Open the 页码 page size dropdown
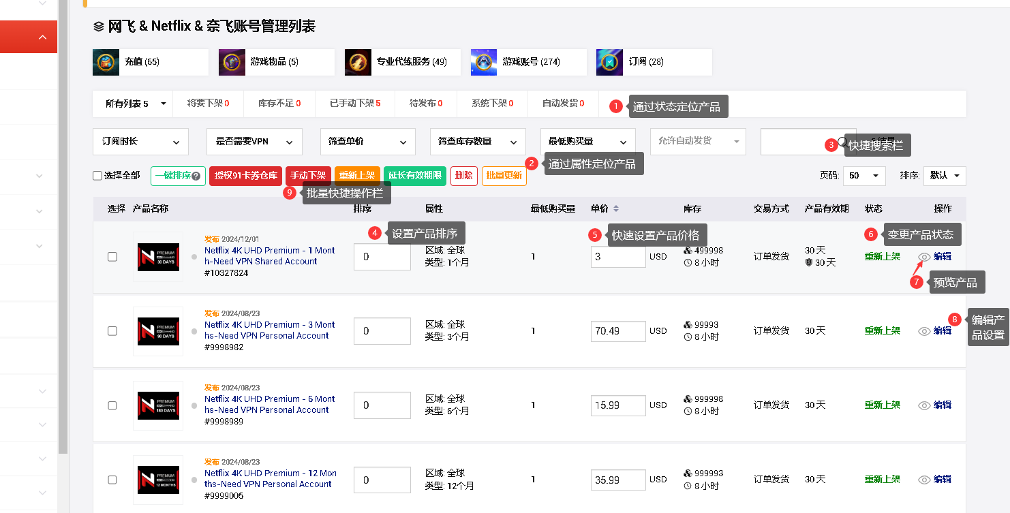 863,176
